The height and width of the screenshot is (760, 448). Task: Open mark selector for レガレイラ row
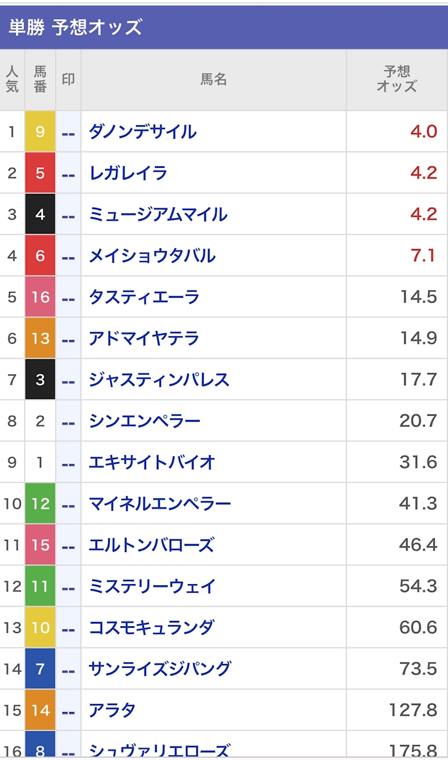pos(68,173)
